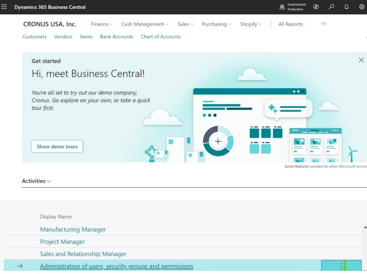Click the role list scrollbar up arrow

(365, 227)
